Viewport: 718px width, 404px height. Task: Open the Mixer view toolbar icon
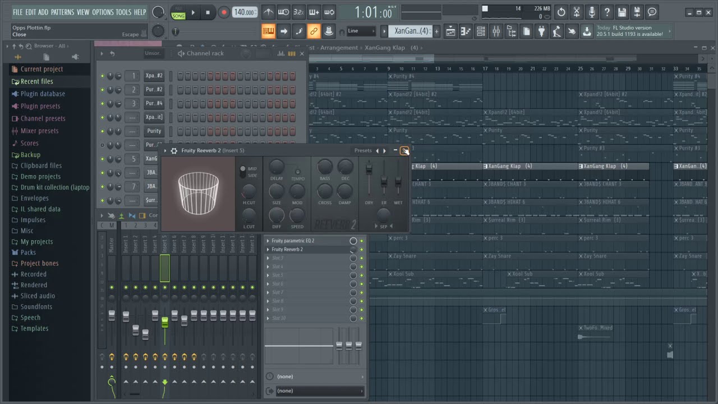coord(496,31)
